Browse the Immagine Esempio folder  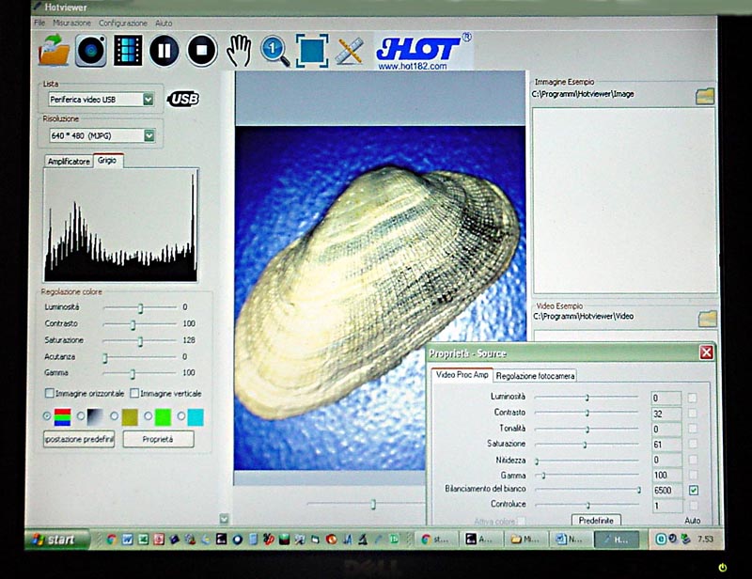tap(704, 96)
